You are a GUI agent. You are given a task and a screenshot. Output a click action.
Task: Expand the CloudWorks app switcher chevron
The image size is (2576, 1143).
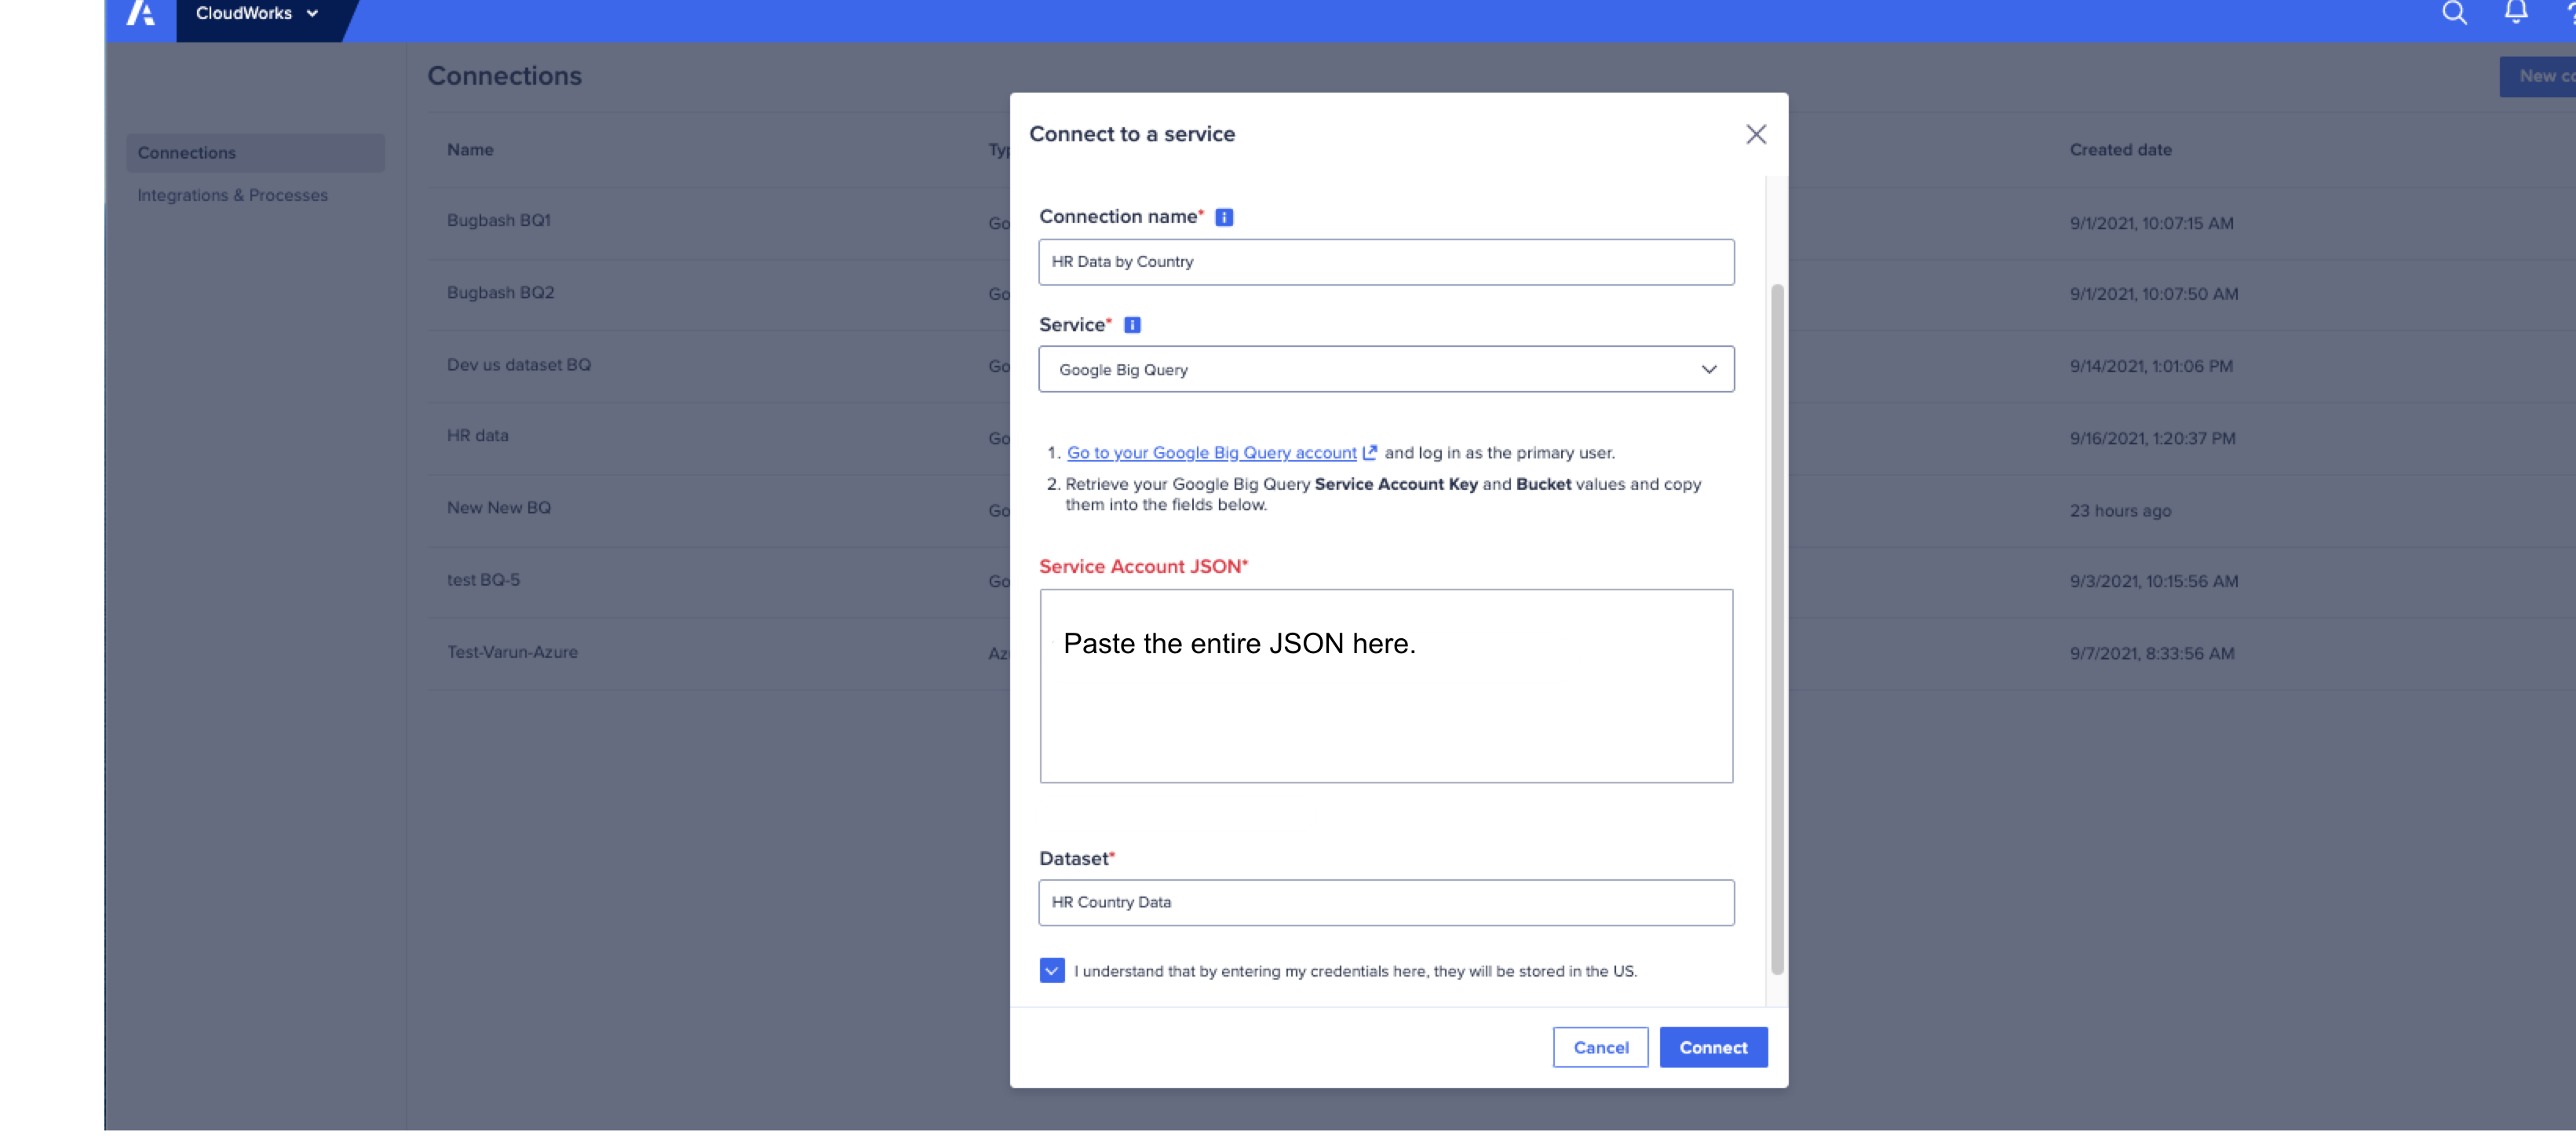312,13
